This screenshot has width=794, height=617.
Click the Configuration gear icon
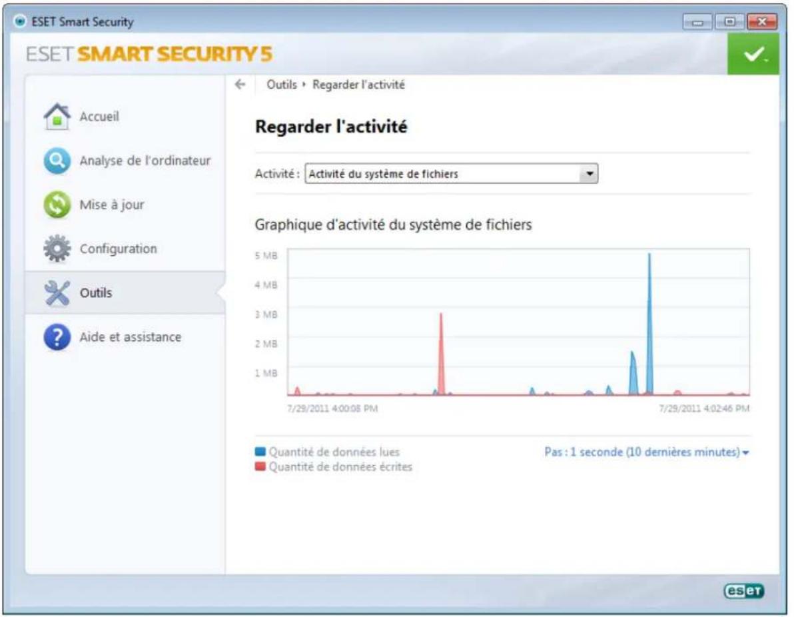coord(57,249)
